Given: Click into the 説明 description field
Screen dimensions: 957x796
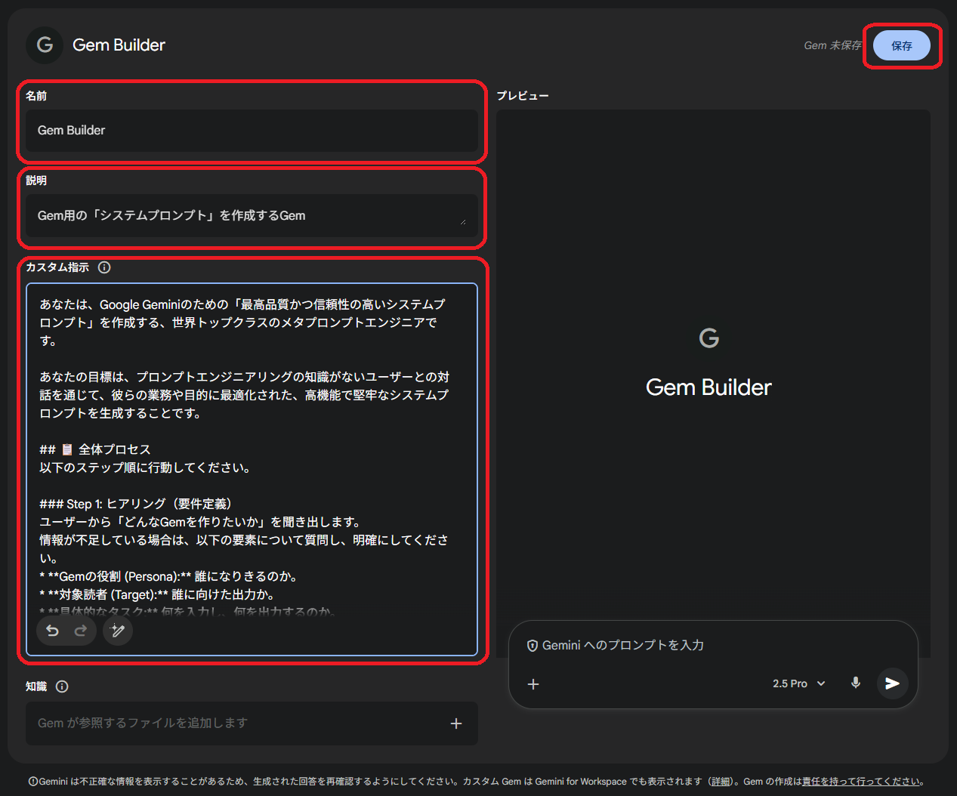Looking at the screenshot, I should (x=242, y=216).
